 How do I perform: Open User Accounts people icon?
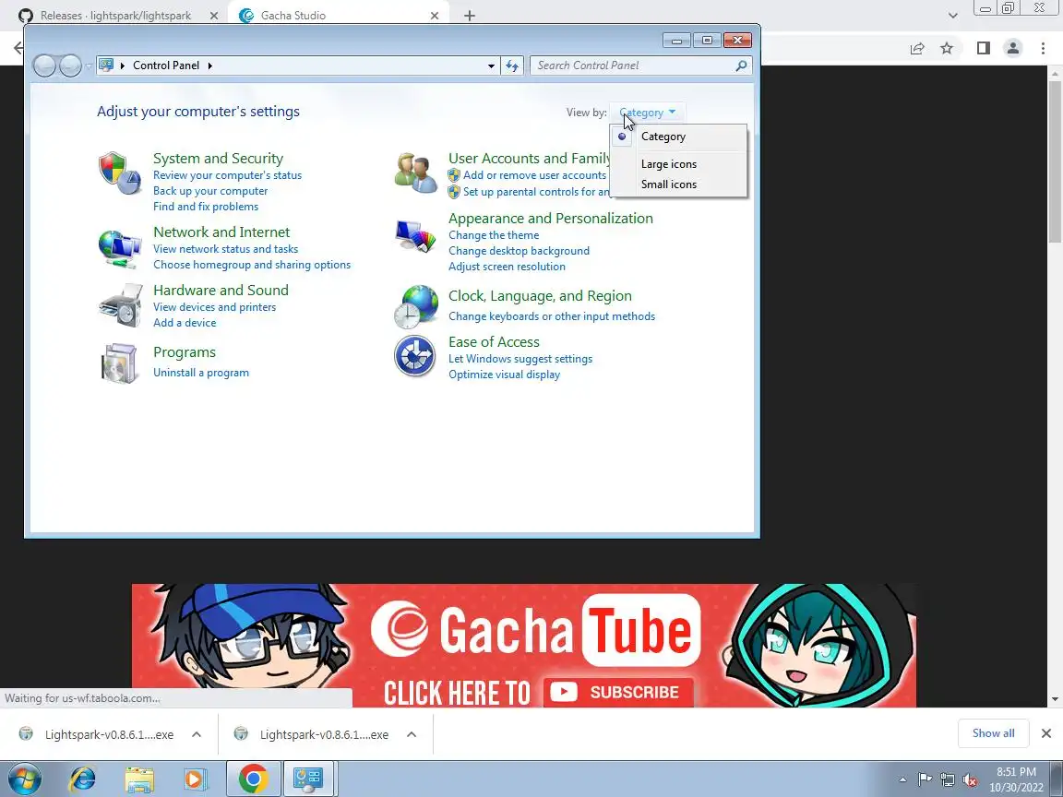(x=415, y=172)
